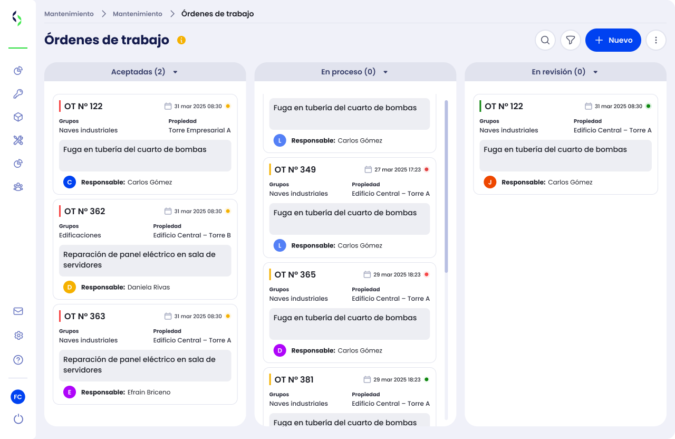Click 'Edificaciones' group text
Viewport: 675px width, 439px height.
point(80,235)
